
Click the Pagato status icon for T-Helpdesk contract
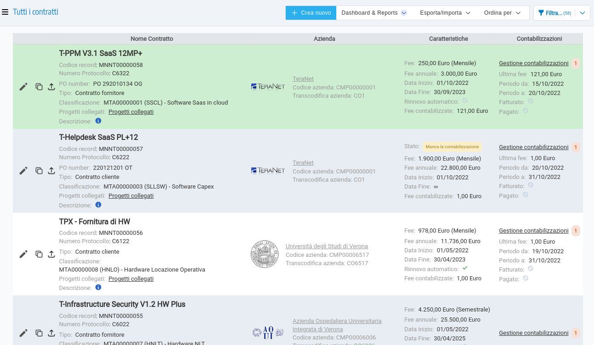tap(526, 195)
